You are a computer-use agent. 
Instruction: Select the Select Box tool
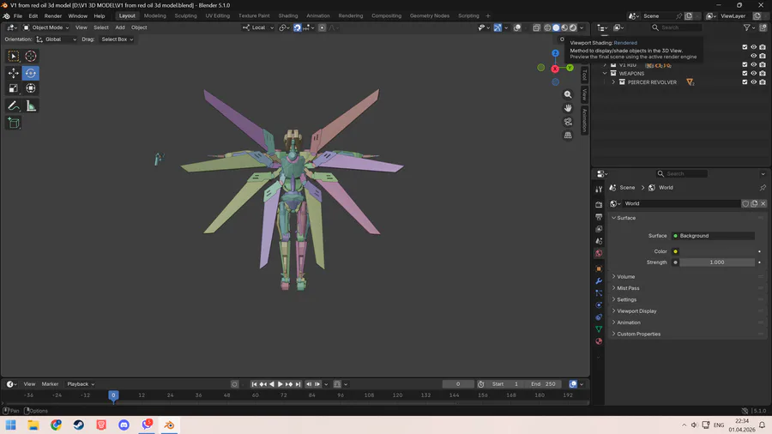pos(13,56)
